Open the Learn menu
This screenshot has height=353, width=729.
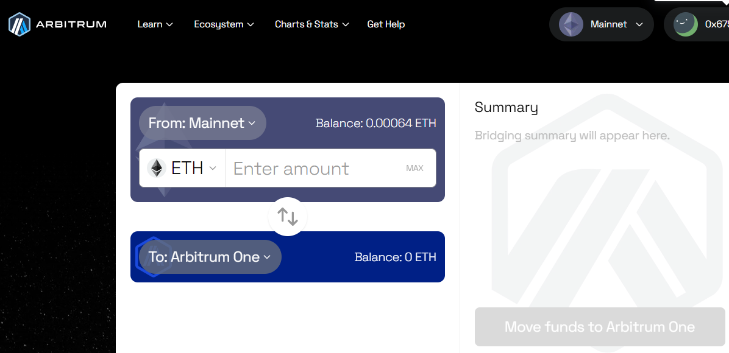pos(155,24)
